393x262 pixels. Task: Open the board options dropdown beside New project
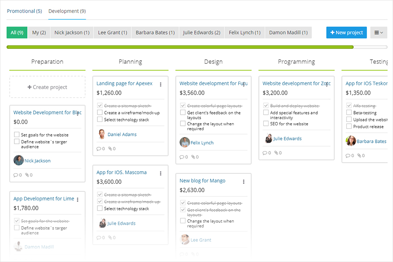coord(378,32)
